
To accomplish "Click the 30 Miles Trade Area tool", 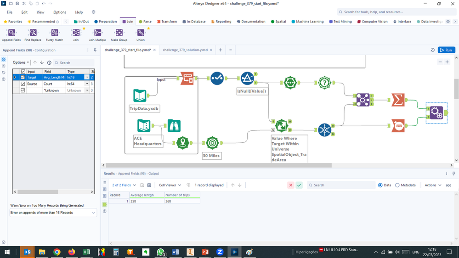I will pos(212,143).
